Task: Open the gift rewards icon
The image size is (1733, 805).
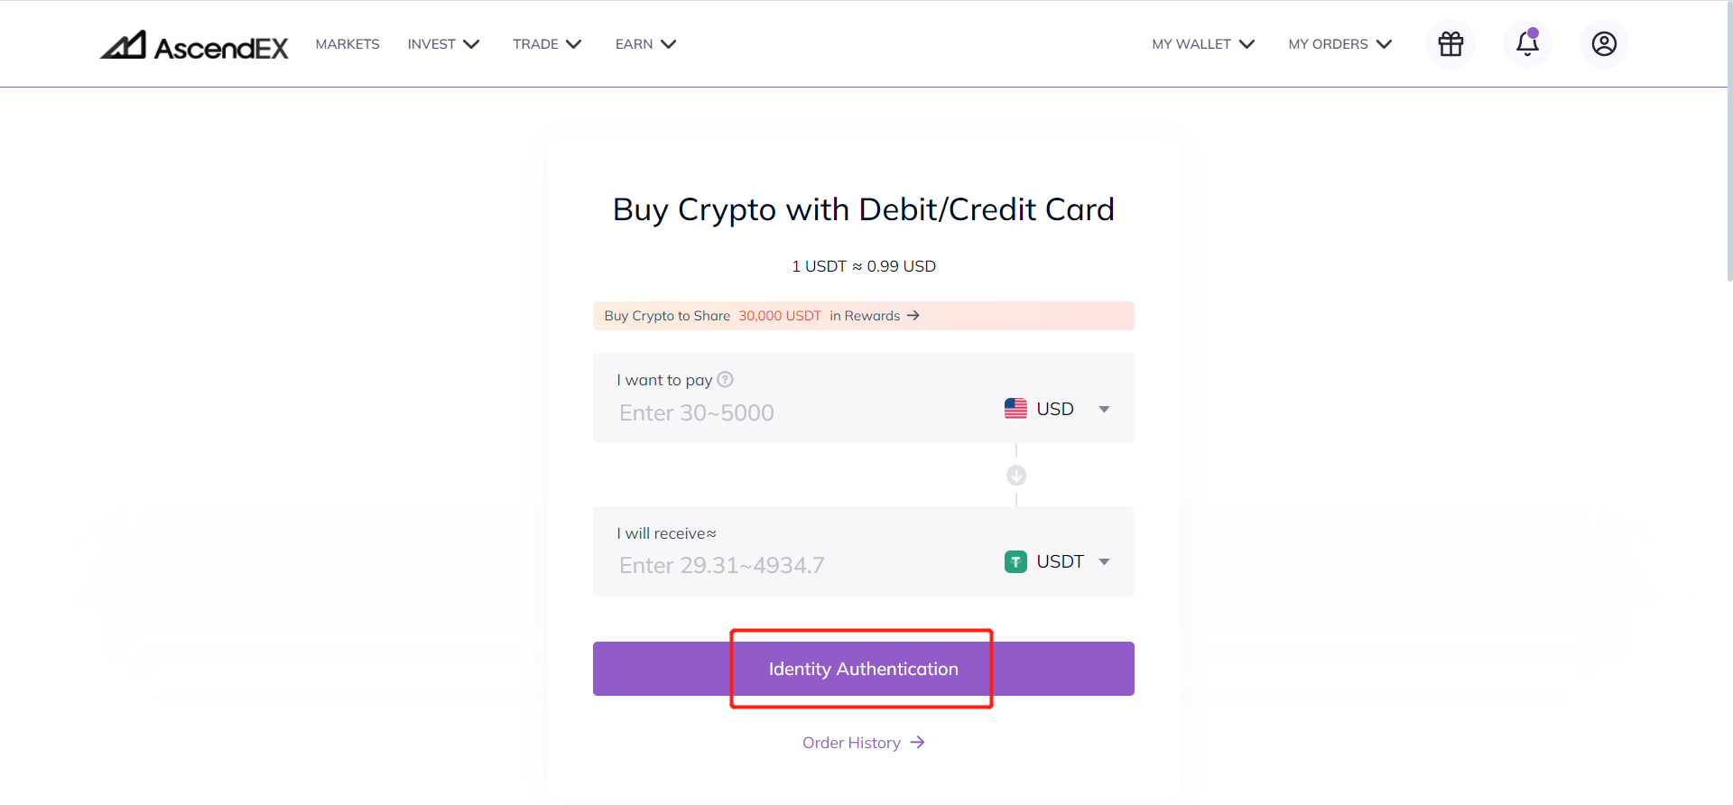Action: pos(1450,43)
